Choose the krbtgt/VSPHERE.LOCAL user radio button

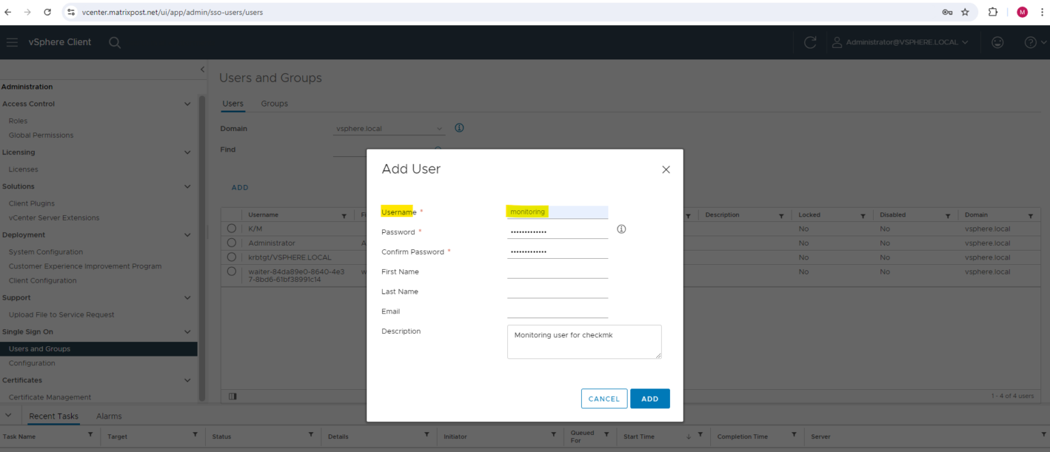232,257
